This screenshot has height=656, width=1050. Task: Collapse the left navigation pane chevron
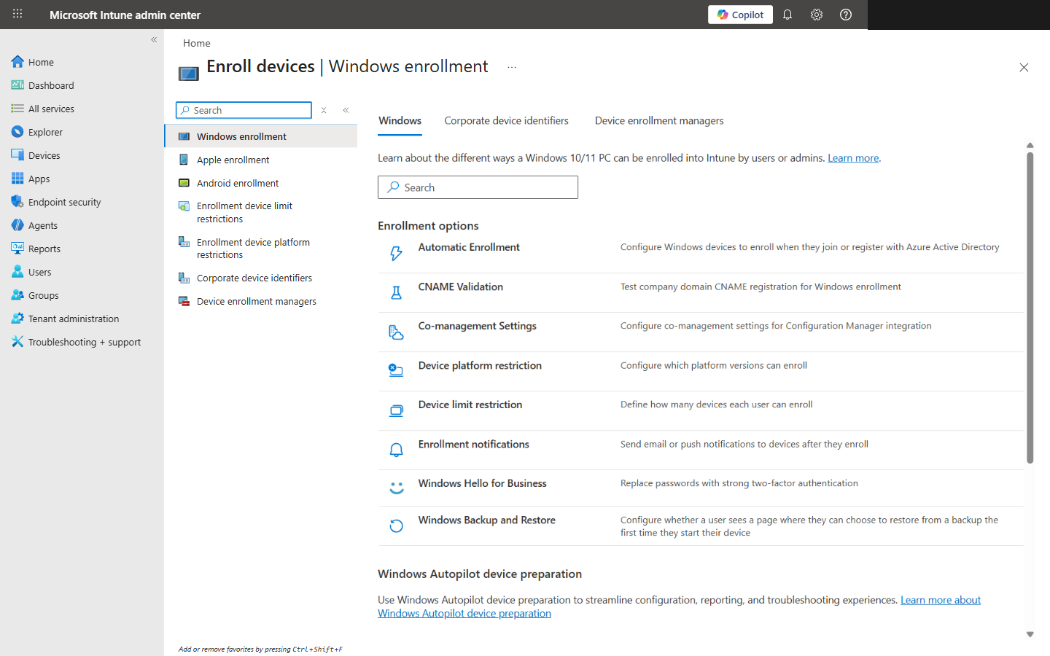coord(154,39)
